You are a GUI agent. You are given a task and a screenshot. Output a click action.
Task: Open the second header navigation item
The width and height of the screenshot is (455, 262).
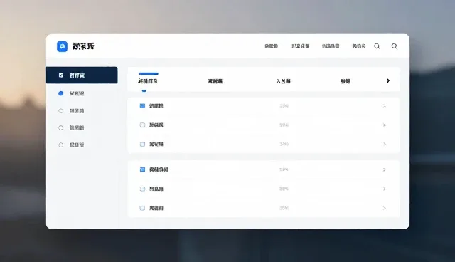pos(301,46)
